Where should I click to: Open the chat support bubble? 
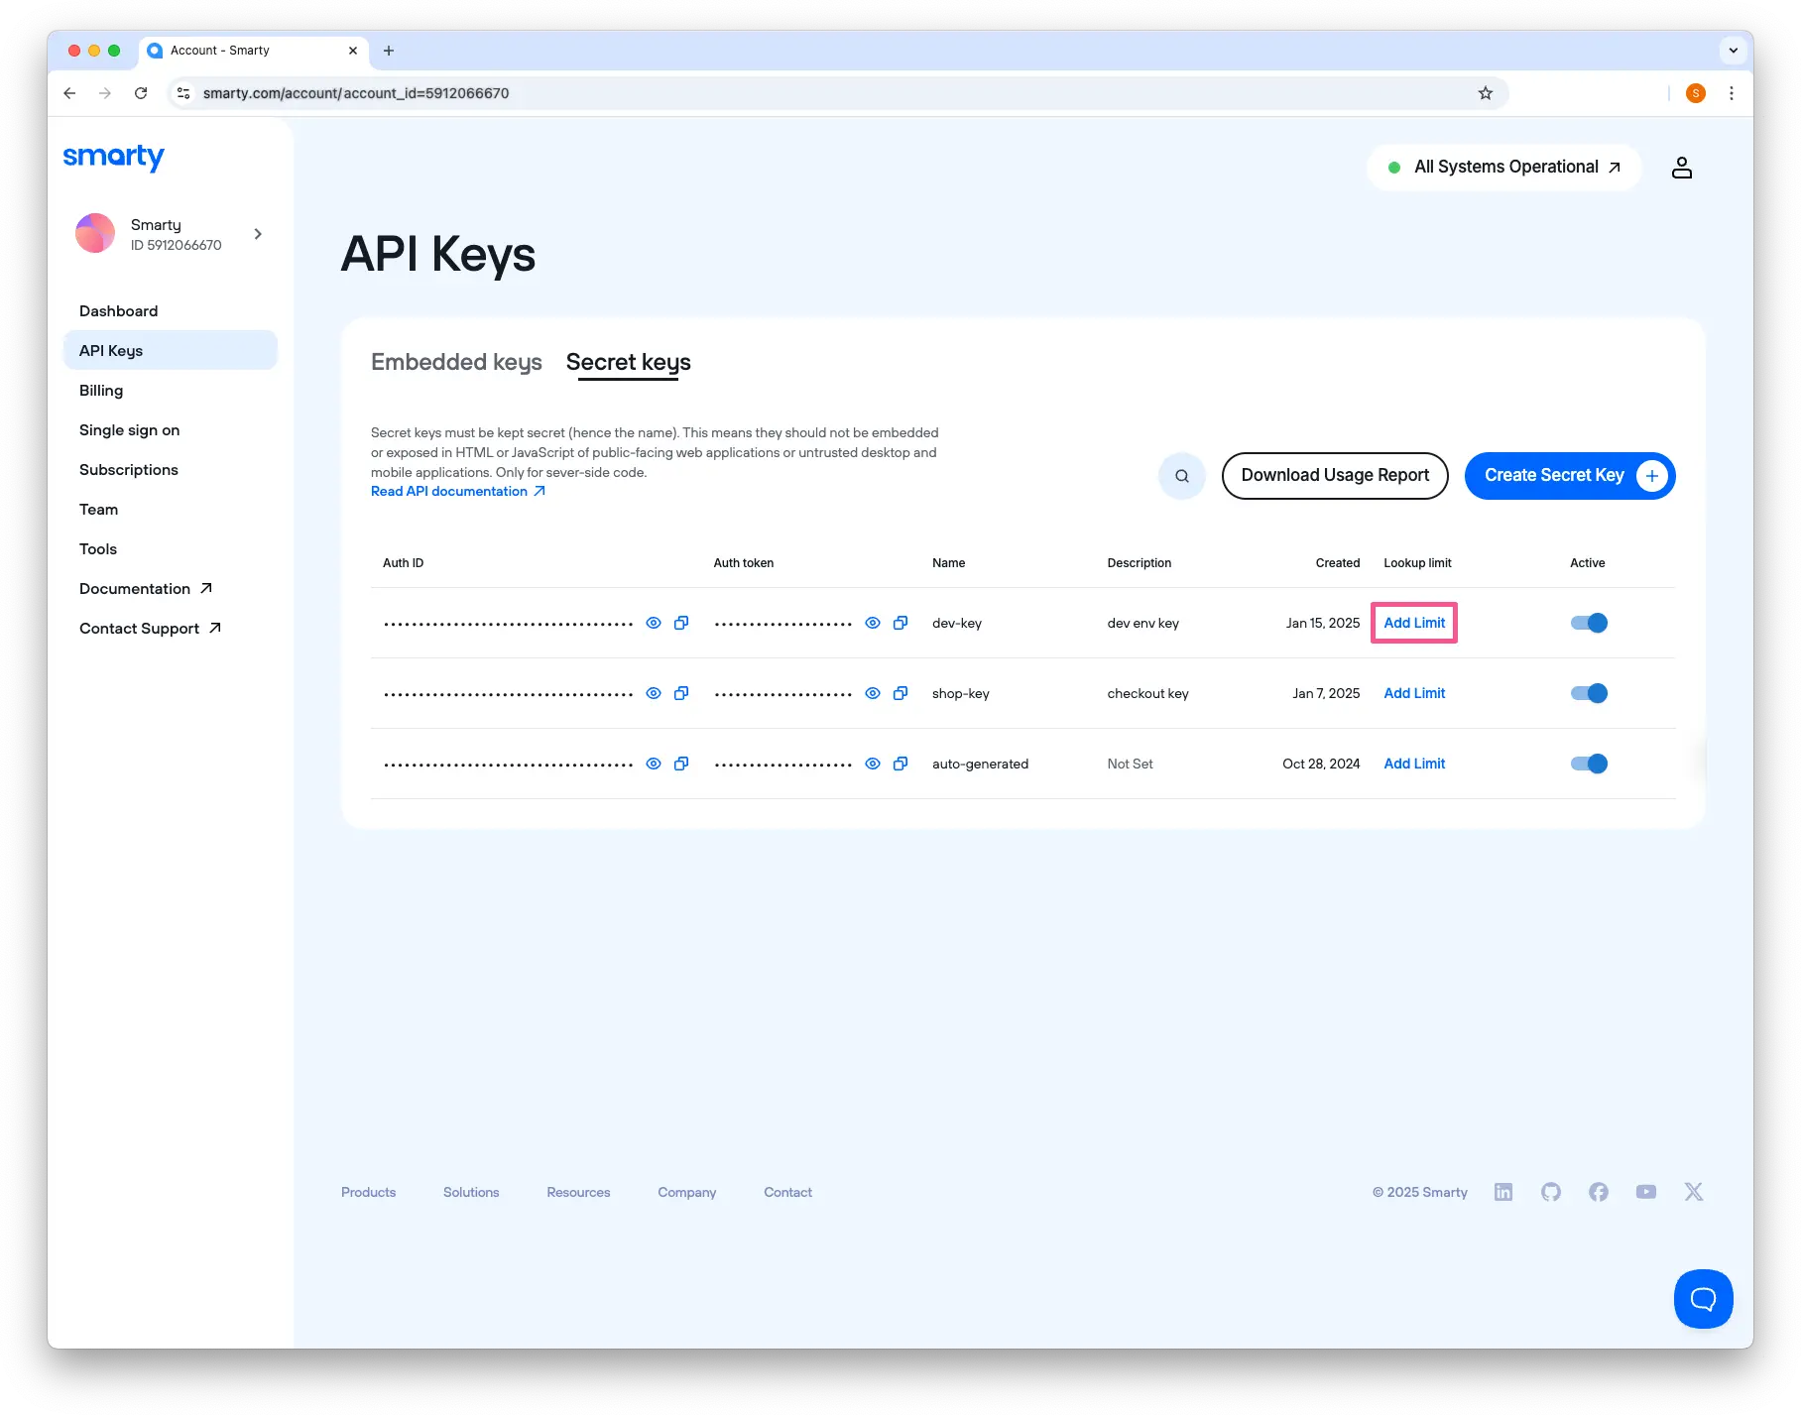(x=1703, y=1298)
